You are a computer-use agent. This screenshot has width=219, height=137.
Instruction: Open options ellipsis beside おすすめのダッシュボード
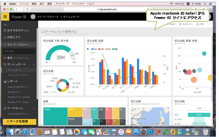click(34, 30)
